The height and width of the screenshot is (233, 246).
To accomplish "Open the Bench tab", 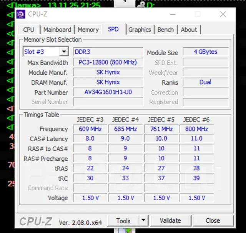I will 166,30.
